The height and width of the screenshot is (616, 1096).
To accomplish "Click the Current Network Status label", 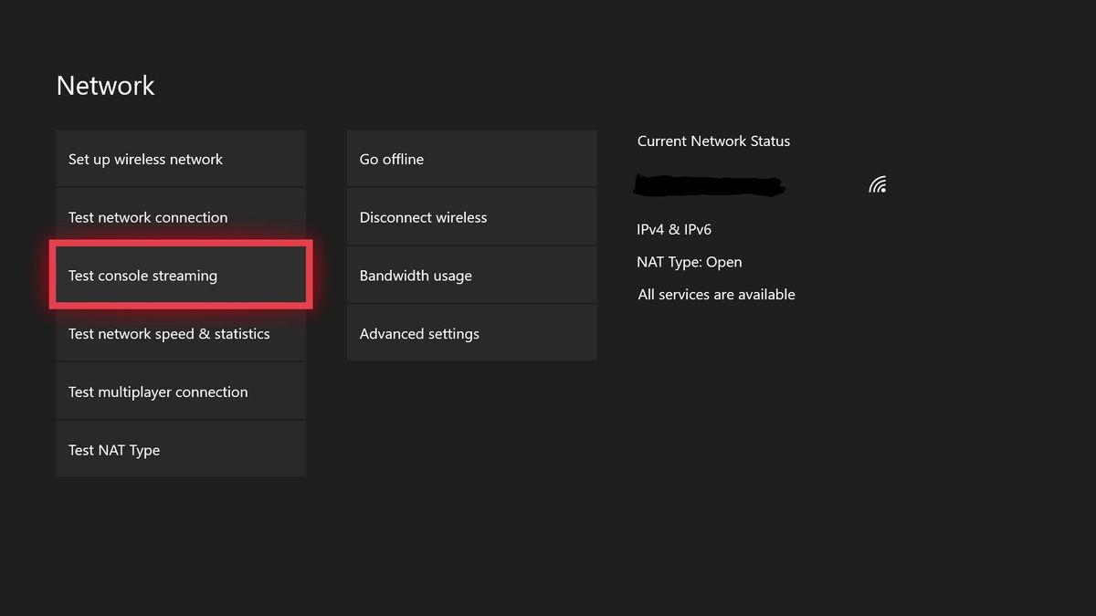I will pos(713,141).
